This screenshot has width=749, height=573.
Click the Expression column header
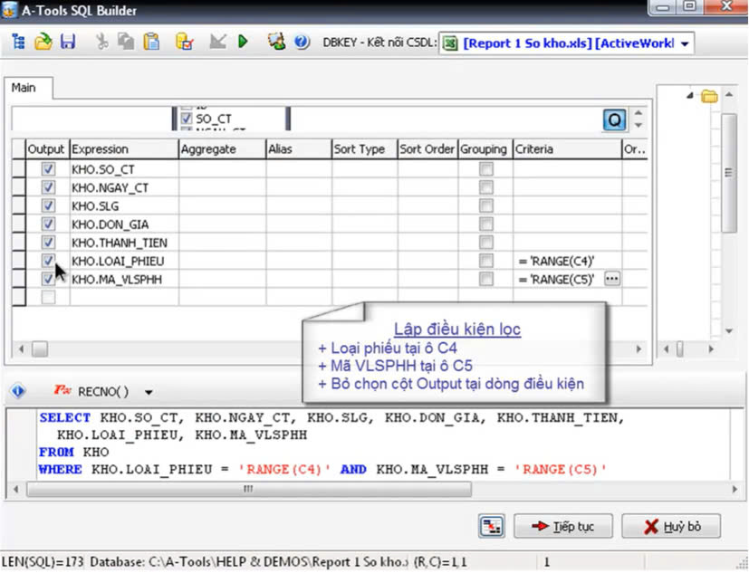tap(124, 149)
